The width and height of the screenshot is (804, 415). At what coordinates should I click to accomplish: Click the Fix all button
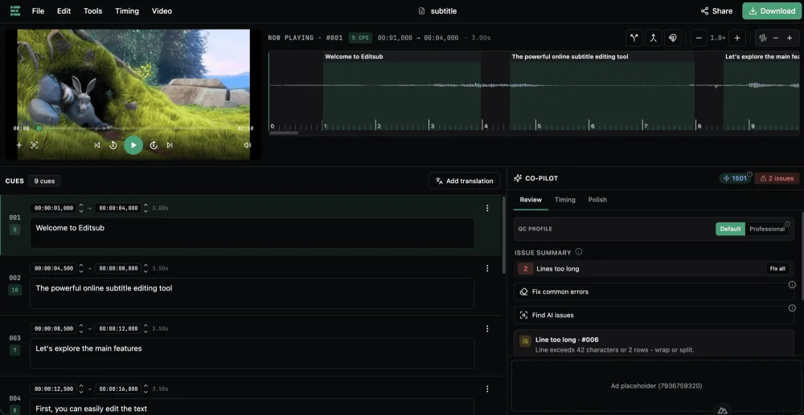click(x=777, y=269)
